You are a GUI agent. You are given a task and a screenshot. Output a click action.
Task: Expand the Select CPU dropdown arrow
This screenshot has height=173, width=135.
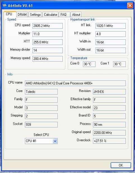(55, 141)
